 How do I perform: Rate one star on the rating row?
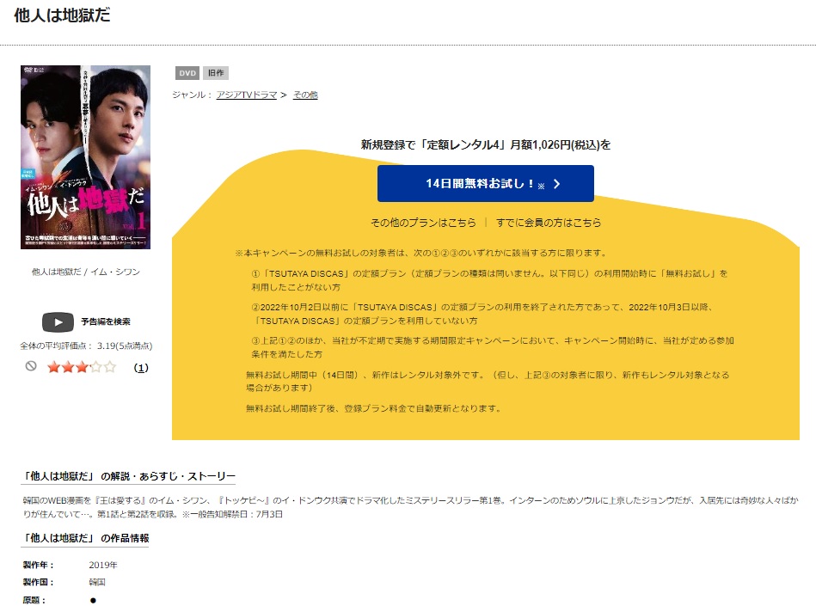click(53, 367)
